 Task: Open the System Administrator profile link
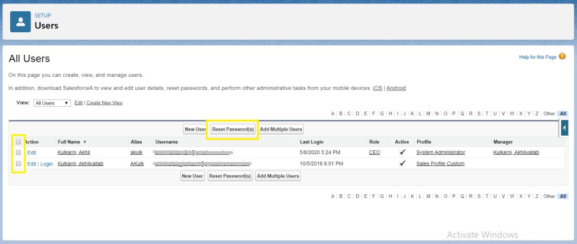tap(440, 152)
